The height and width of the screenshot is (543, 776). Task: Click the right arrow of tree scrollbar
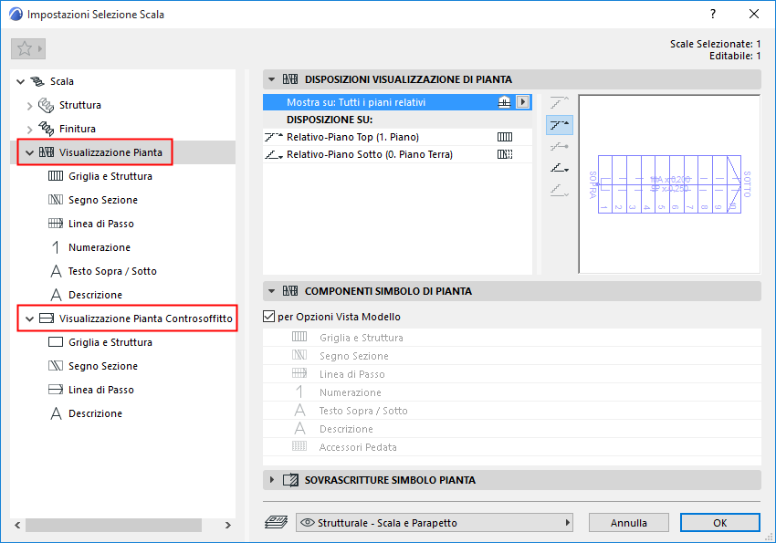tap(228, 525)
